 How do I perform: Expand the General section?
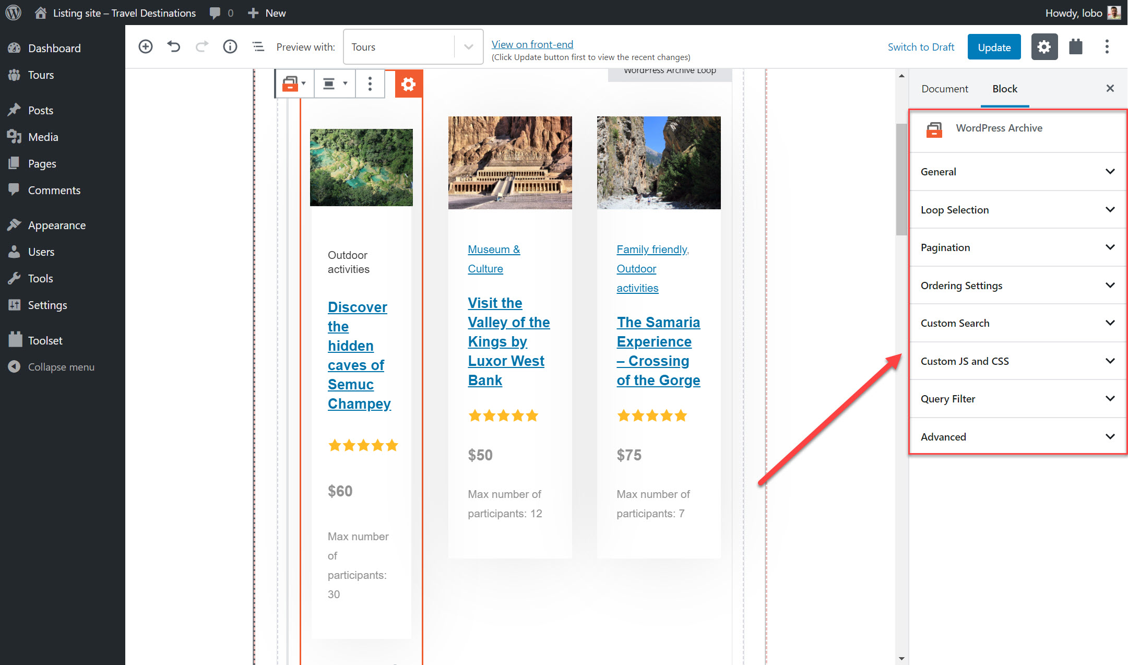(1017, 172)
